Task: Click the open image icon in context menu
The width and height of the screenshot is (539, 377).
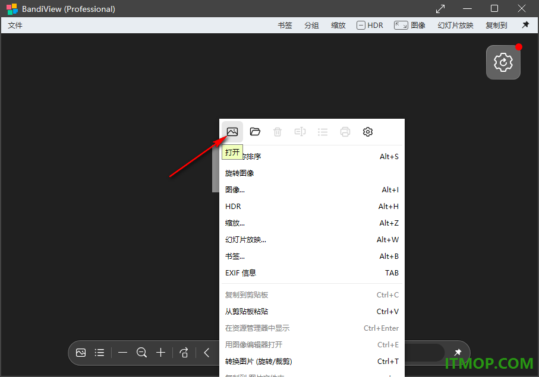Action: [232, 132]
